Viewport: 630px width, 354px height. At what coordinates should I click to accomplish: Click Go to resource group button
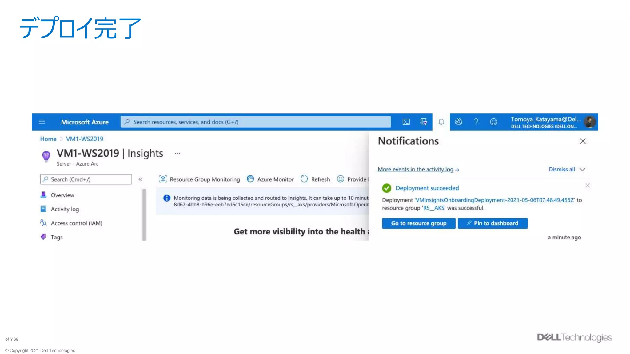click(x=418, y=223)
